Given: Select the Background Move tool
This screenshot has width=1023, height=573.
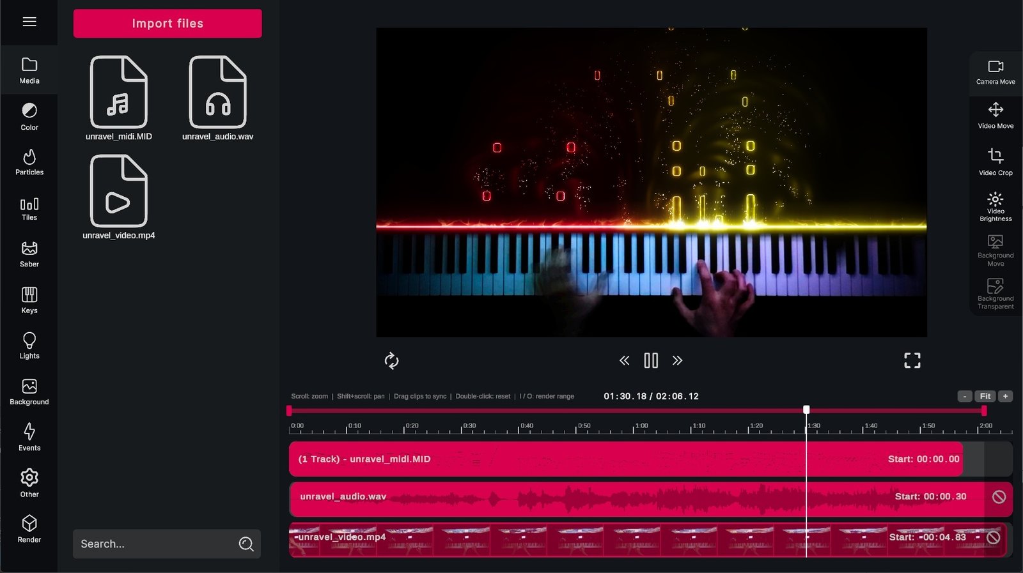Looking at the screenshot, I should tap(996, 250).
